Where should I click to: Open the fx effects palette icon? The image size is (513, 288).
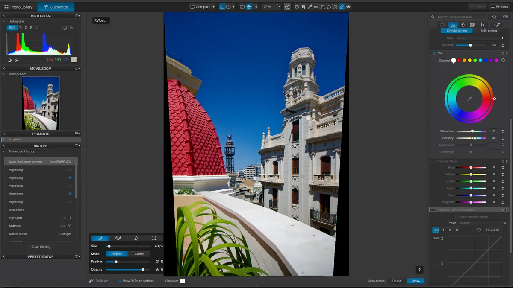482,25
